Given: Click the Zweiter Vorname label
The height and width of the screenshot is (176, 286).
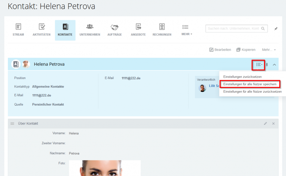Looking at the screenshot, I should coord(54,143).
